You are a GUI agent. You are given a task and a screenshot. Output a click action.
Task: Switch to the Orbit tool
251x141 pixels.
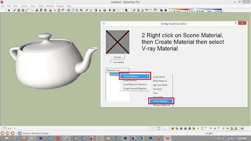coord(69,11)
